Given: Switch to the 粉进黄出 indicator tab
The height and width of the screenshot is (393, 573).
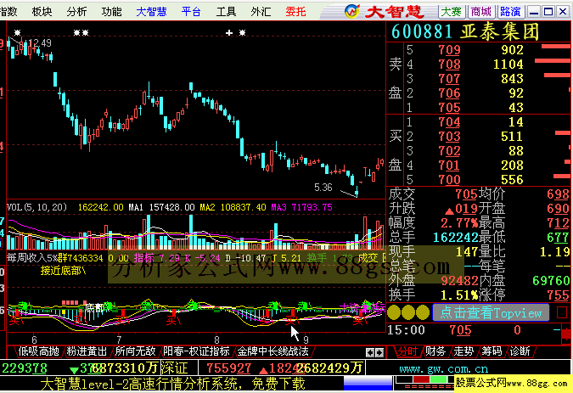Looking at the screenshot, I should (x=87, y=351).
